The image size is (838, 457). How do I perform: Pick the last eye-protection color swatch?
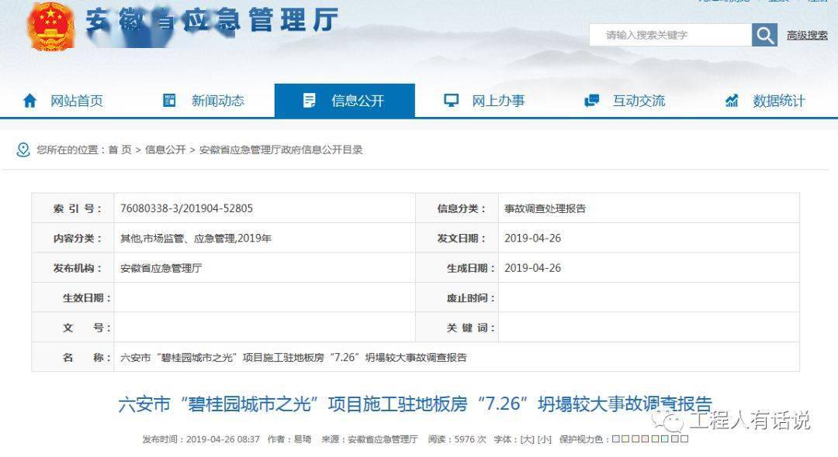pos(684,439)
